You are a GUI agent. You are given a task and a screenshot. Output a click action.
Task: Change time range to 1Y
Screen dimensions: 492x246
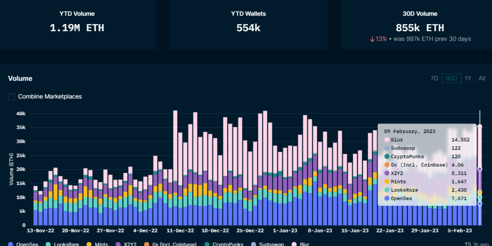[x=467, y=78]
